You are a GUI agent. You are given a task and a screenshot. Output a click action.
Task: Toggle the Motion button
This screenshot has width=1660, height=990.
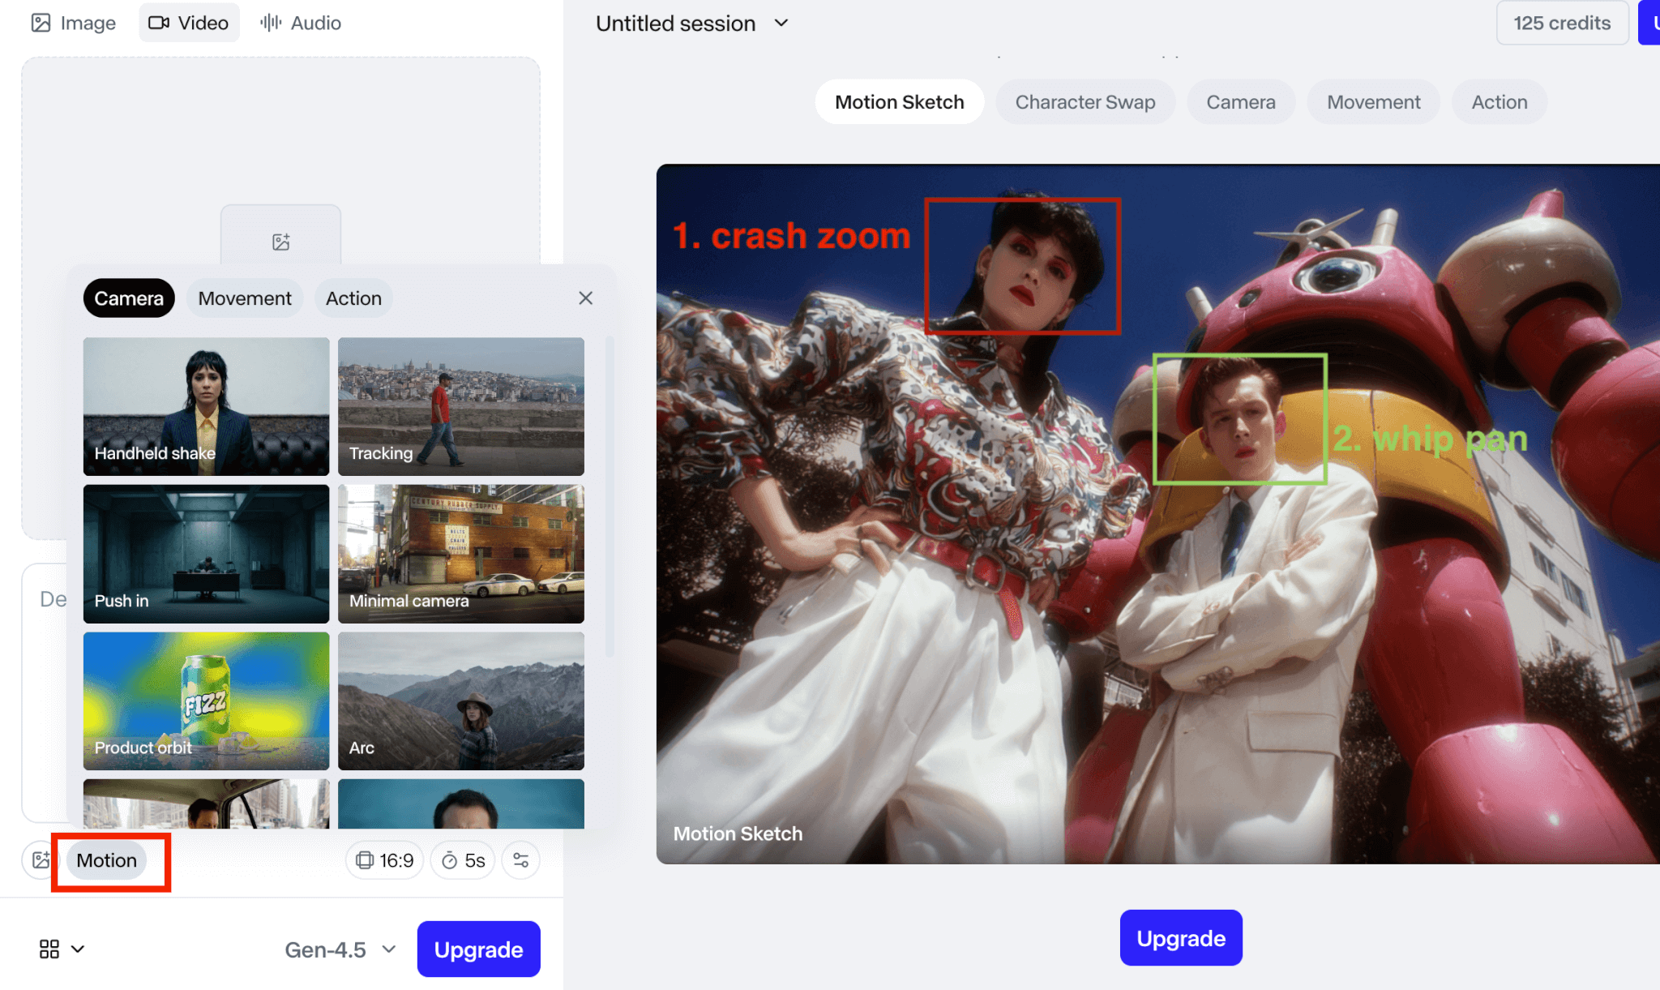click(107, 860)
